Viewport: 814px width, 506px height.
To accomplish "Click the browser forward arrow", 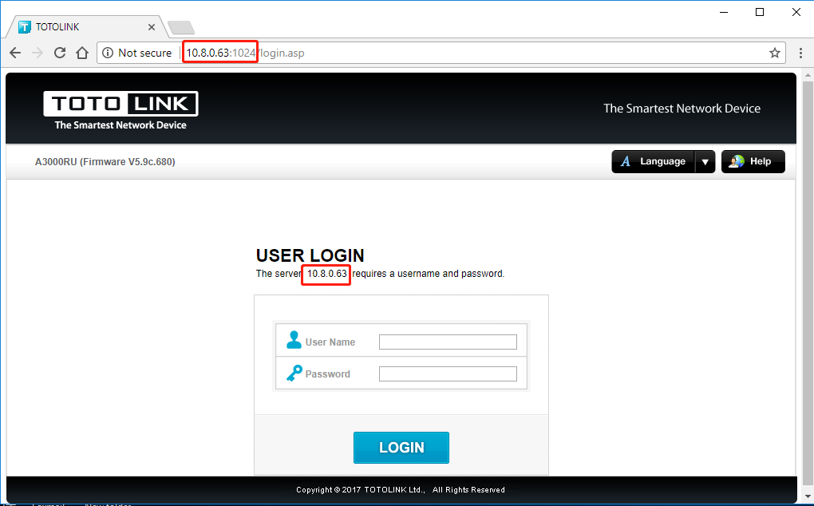I will [38, 53].
